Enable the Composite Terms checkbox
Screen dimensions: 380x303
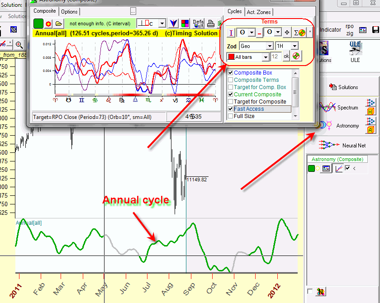231,80
